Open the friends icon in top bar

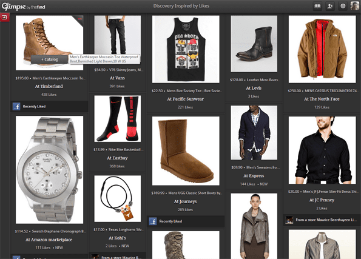[x=330, y=6]
